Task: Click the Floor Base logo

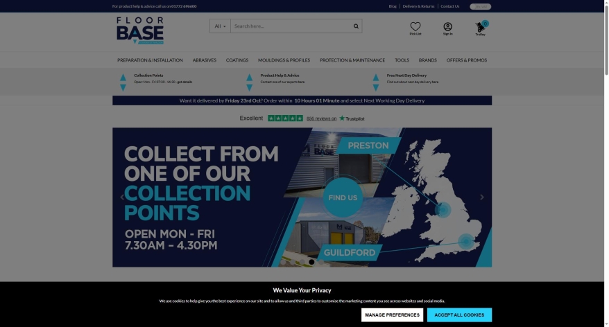Action: [140, 30]
